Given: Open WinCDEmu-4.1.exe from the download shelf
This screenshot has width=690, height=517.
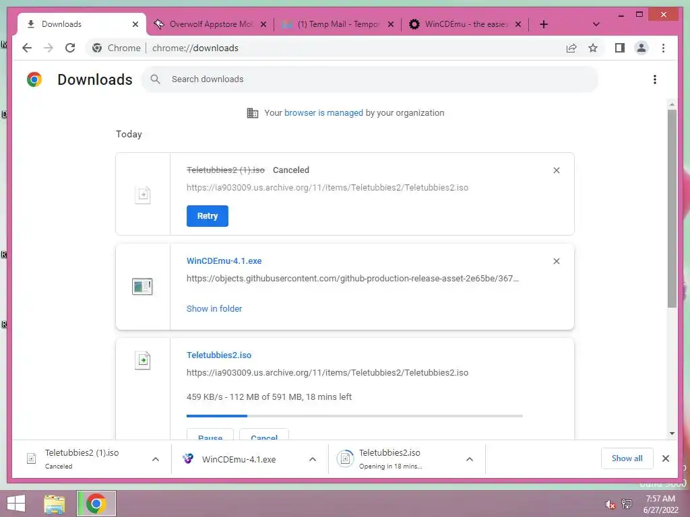Looking at the screenshot, I should (x=239, y=459).
